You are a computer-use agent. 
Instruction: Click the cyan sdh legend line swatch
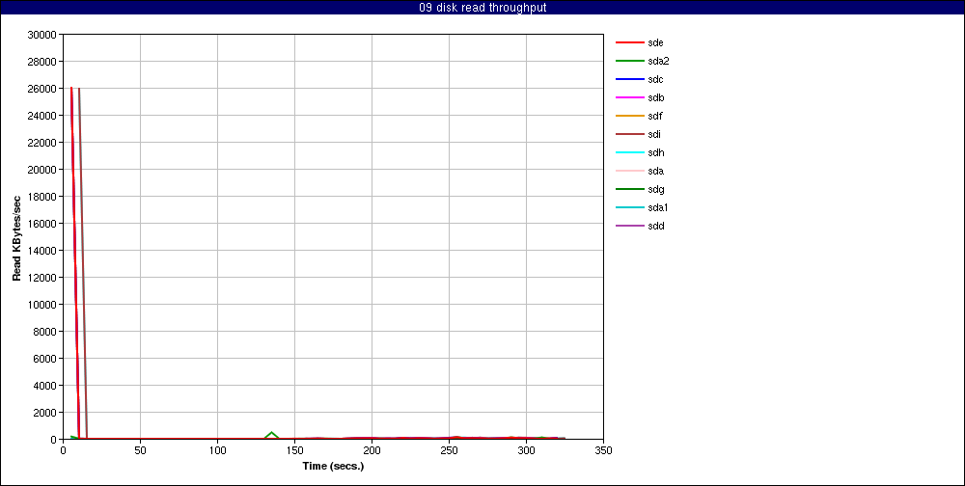pyautogui.click(x=629, y=152)
